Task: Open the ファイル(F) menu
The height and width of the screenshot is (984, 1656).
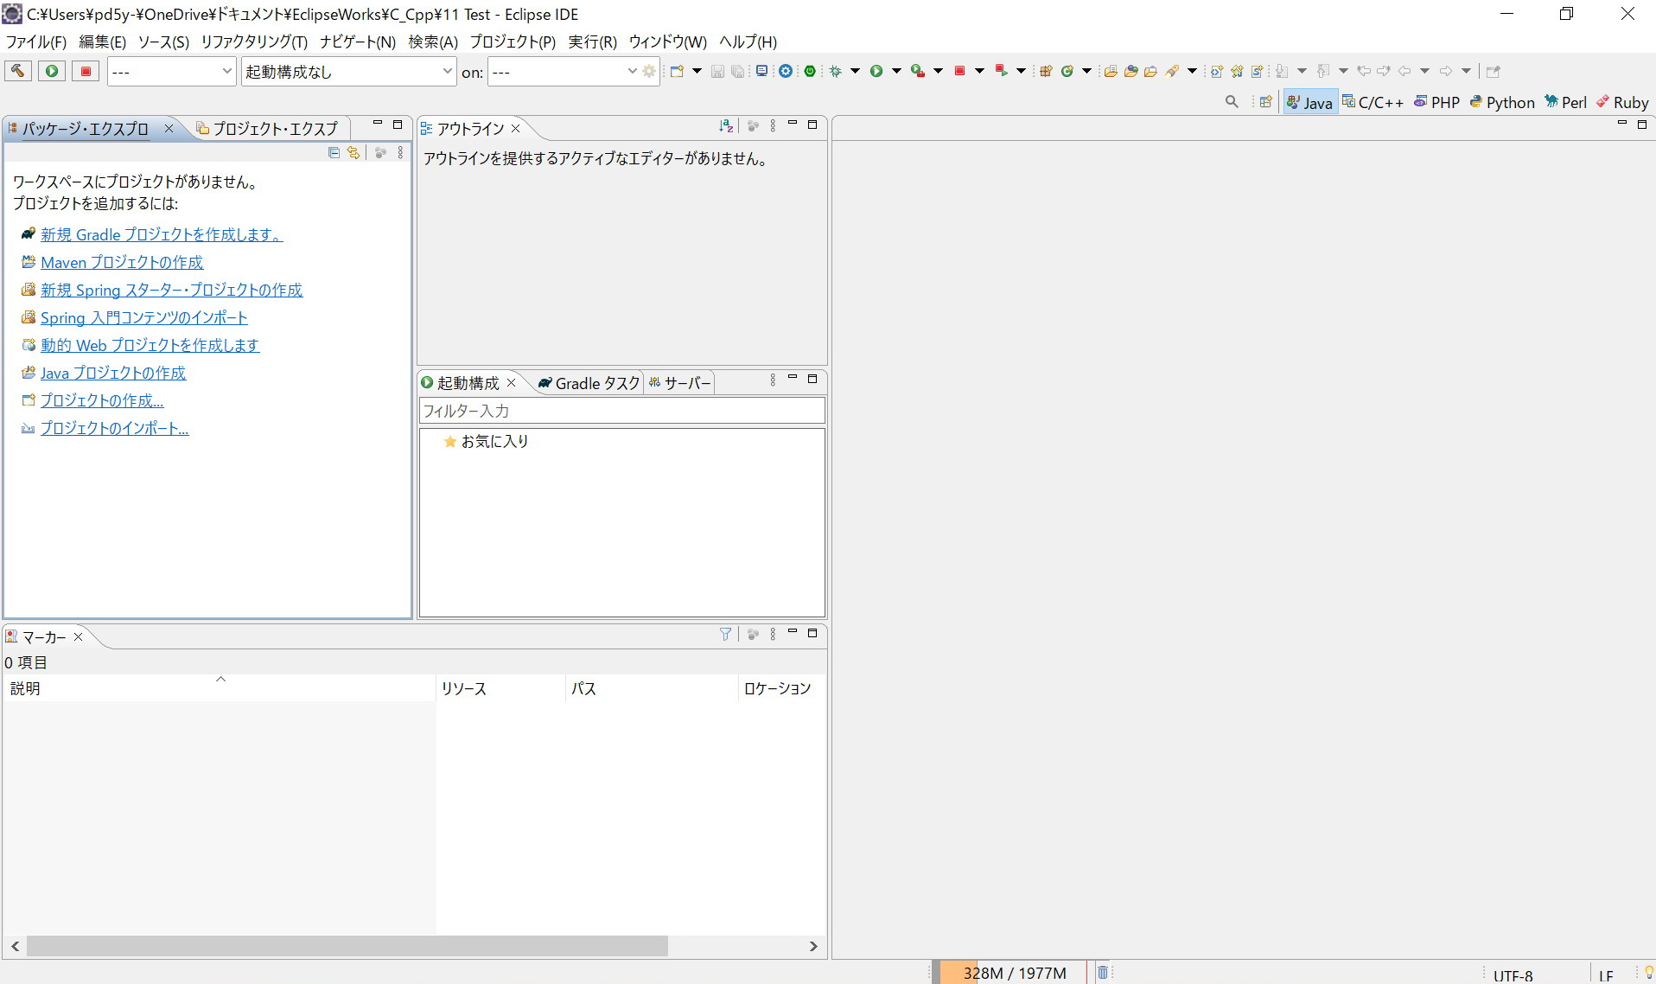Action: (35, 42)
